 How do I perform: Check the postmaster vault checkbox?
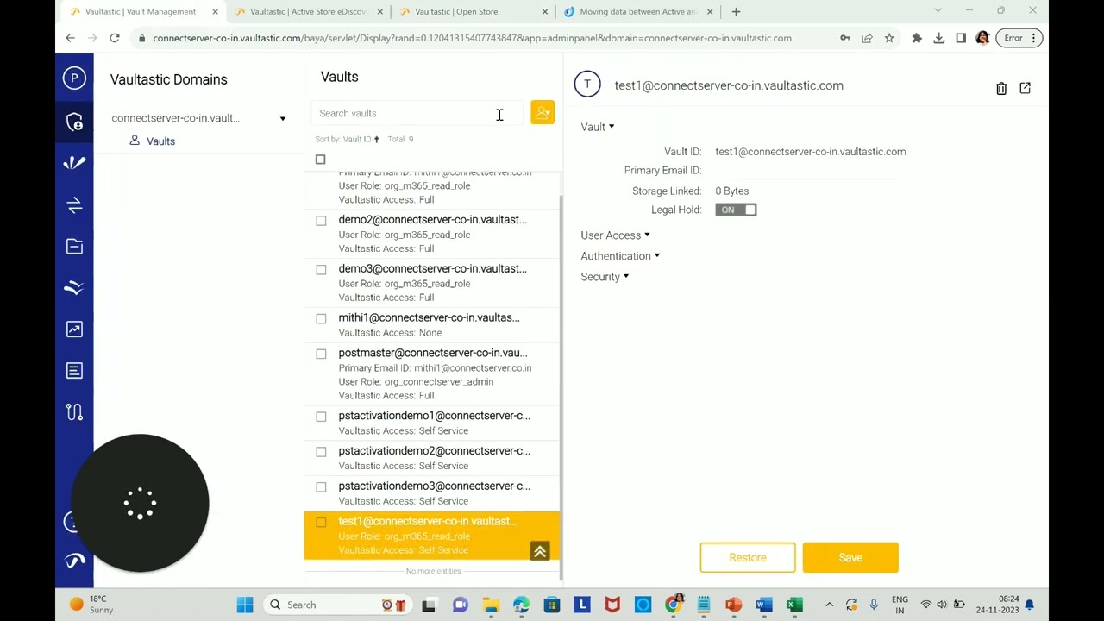pos(321,354)
